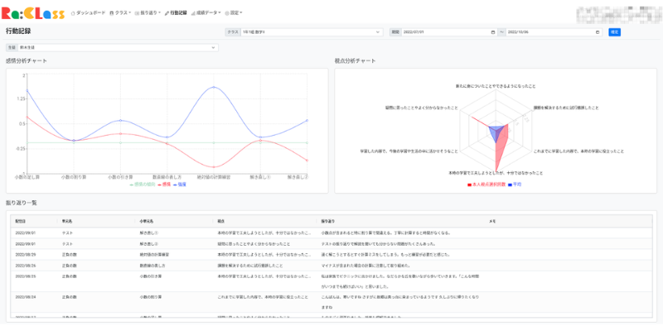Expand the 設定 navigation menu

tap(234, 13)
